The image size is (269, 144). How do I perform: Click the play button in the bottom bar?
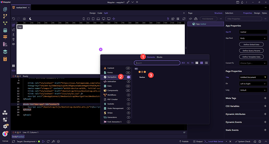(x=43, y=141)
